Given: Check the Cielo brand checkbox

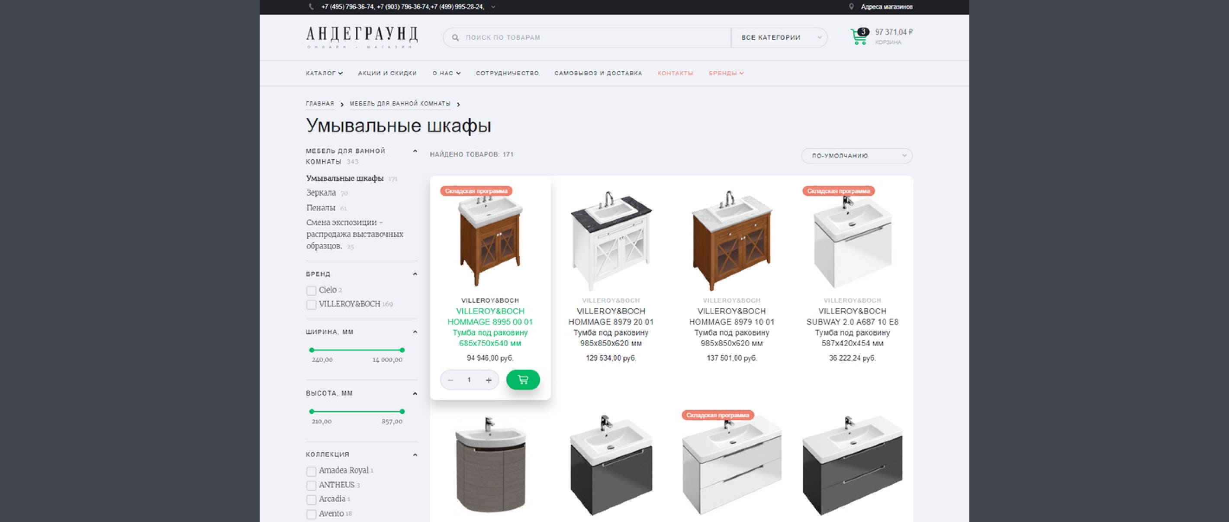Looking at the screenshot, I should pos(311,290).
